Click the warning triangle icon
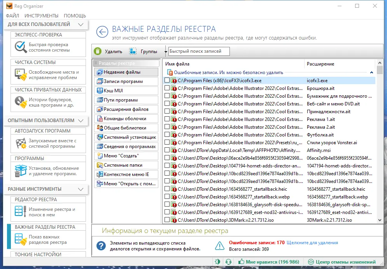The width and height of the screenshot is (387, 269). click(220, 246)
